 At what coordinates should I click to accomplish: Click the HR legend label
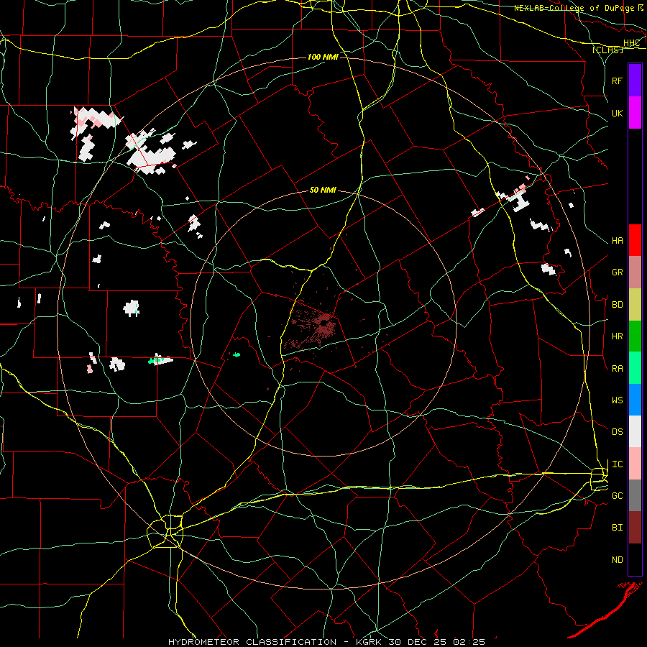pyautogui.click(x=617, y=336)
